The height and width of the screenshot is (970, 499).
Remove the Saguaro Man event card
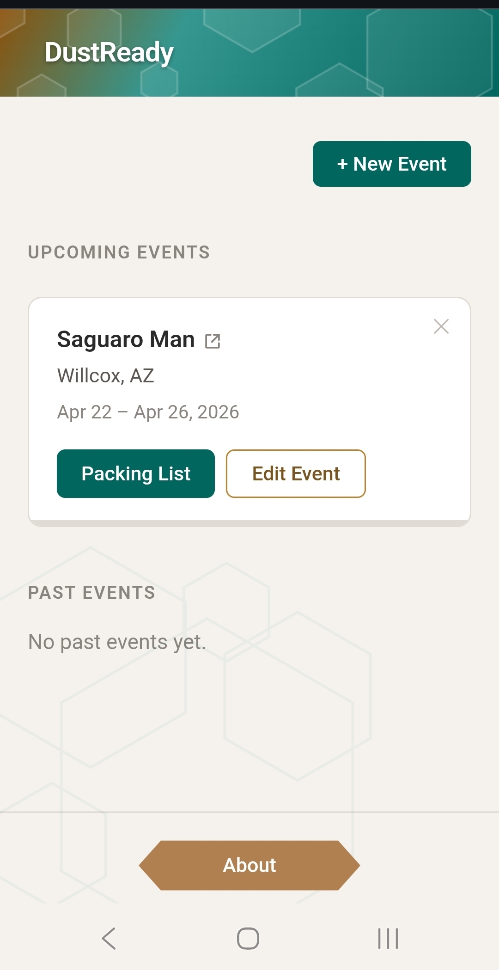(x=441, y=326)
